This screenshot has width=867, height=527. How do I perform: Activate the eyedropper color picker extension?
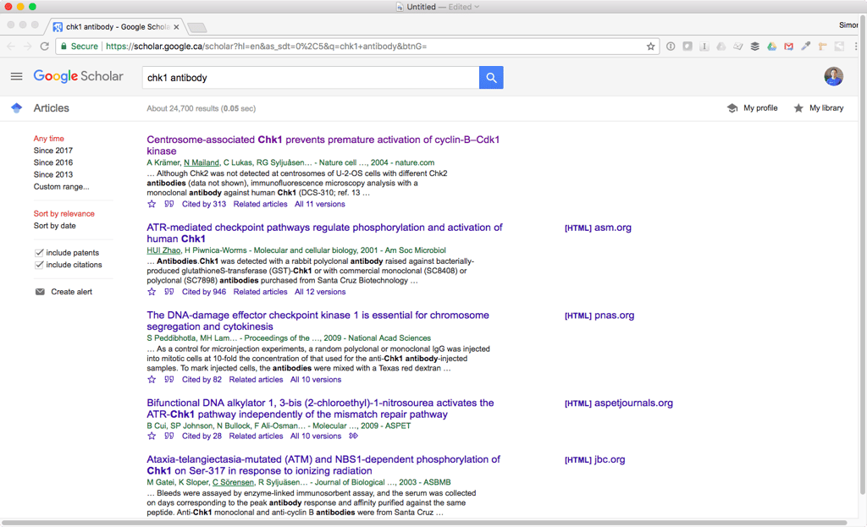point(806,47)
